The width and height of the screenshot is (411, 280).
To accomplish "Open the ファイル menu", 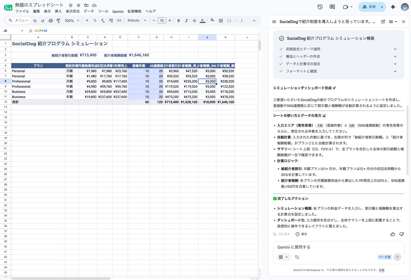I will [x=22, y=11].
